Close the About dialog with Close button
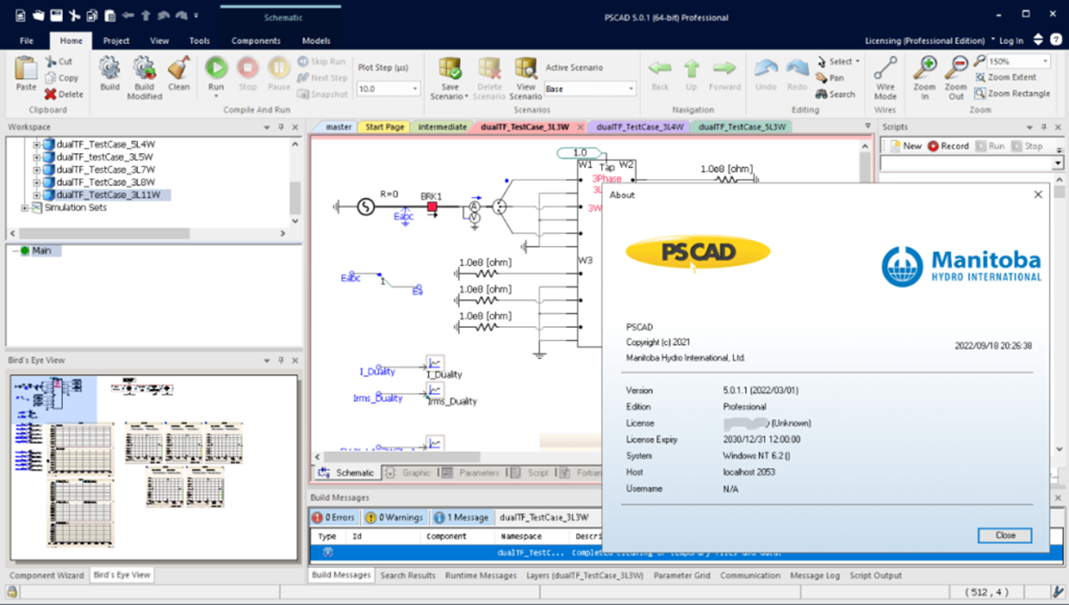Screen dimensions: 1069x605 (1005, 535)
